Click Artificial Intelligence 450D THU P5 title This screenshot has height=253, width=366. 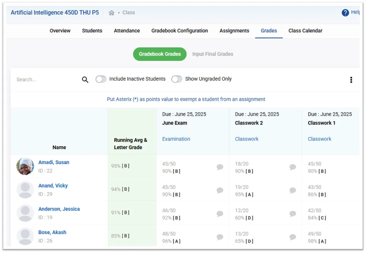pos(55,13)
